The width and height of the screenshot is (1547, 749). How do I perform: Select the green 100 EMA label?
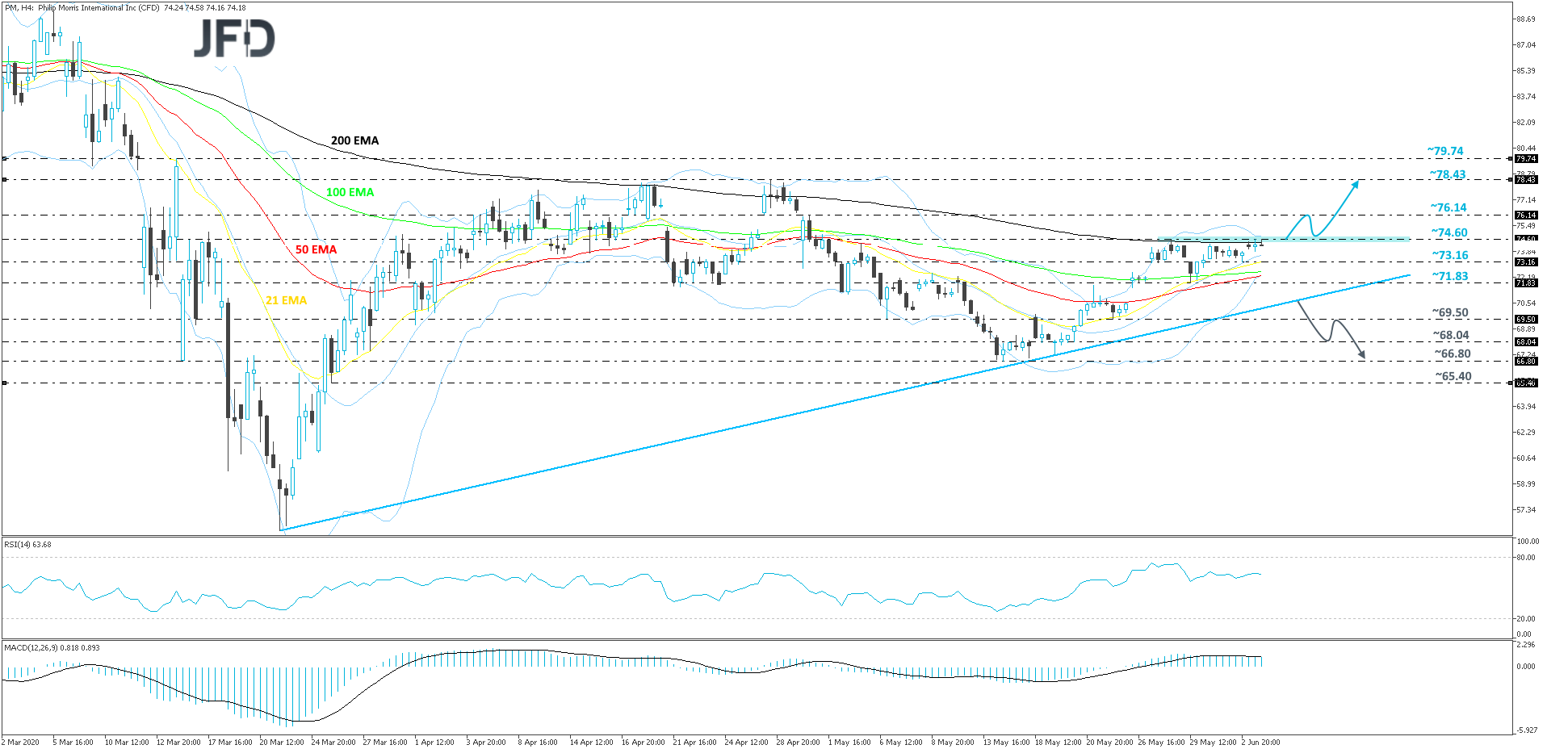350,192
